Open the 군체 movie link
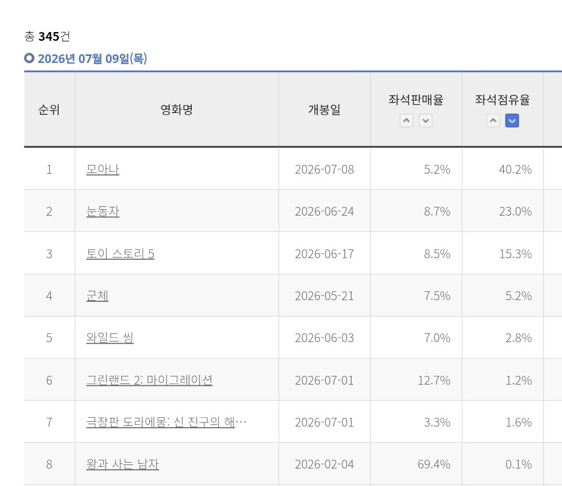The image size is (562, 486). [97, 296]
